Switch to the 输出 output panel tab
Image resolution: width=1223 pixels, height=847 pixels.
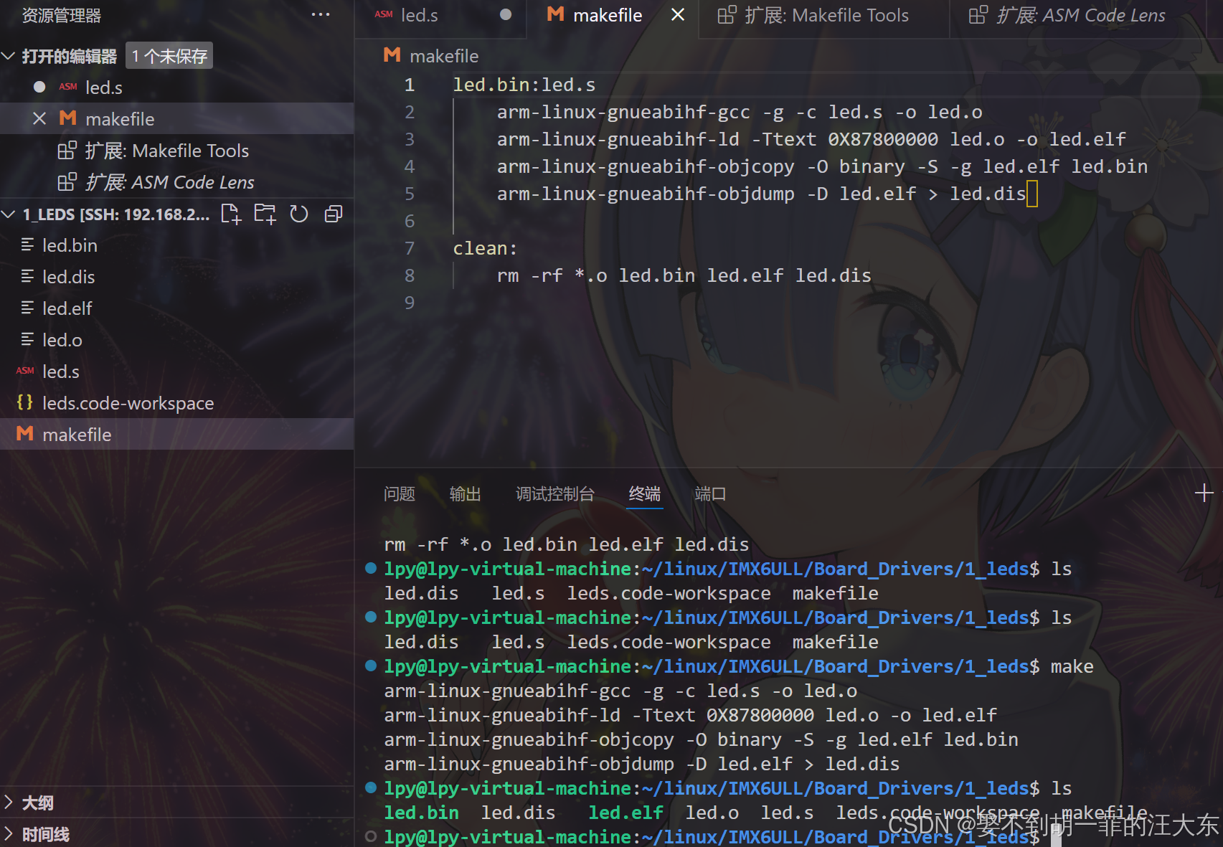(x=465, y=493)
